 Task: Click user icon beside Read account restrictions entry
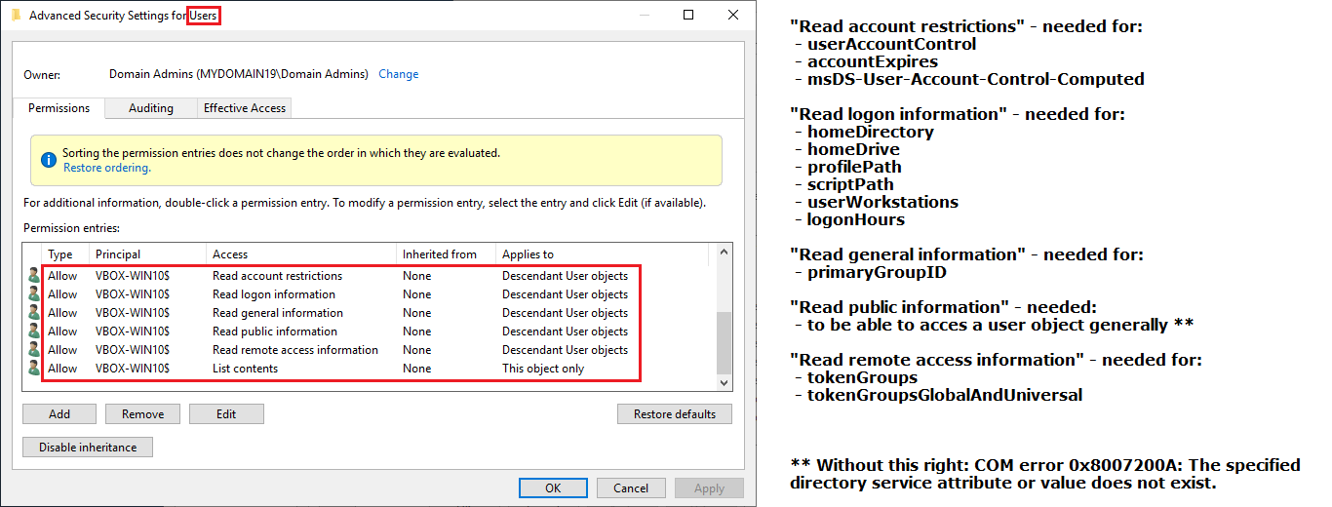point(34,276)
